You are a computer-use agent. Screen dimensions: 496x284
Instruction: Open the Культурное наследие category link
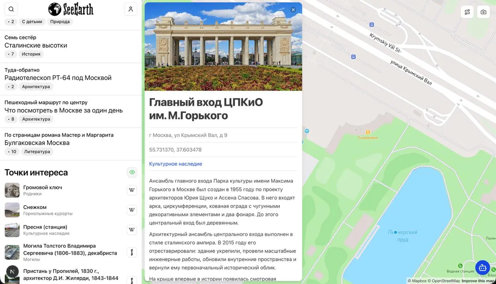point(176,164)
